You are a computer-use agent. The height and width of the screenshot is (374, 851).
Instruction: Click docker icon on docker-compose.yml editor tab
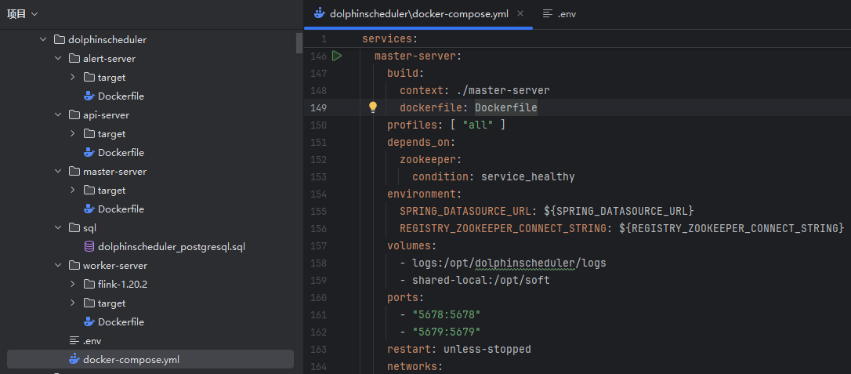(320, 13)
